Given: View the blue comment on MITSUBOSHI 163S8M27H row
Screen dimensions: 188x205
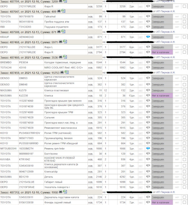Looking at the screenshot, I should (148, 148).
